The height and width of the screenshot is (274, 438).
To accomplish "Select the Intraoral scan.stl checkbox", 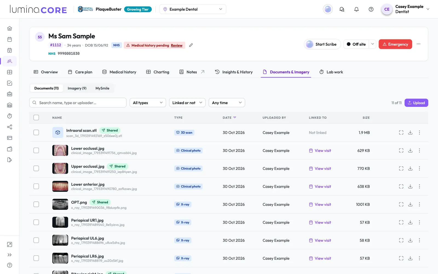I will 36,132.
